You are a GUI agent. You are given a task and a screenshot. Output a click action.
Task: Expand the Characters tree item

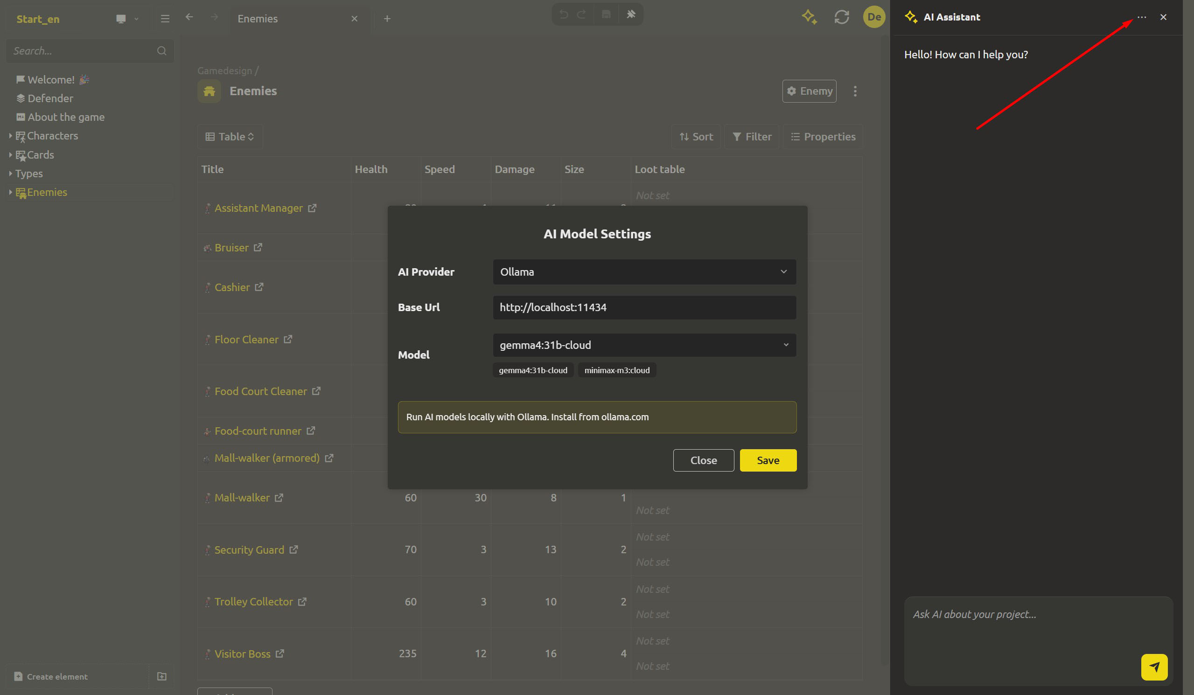[10, 135]
